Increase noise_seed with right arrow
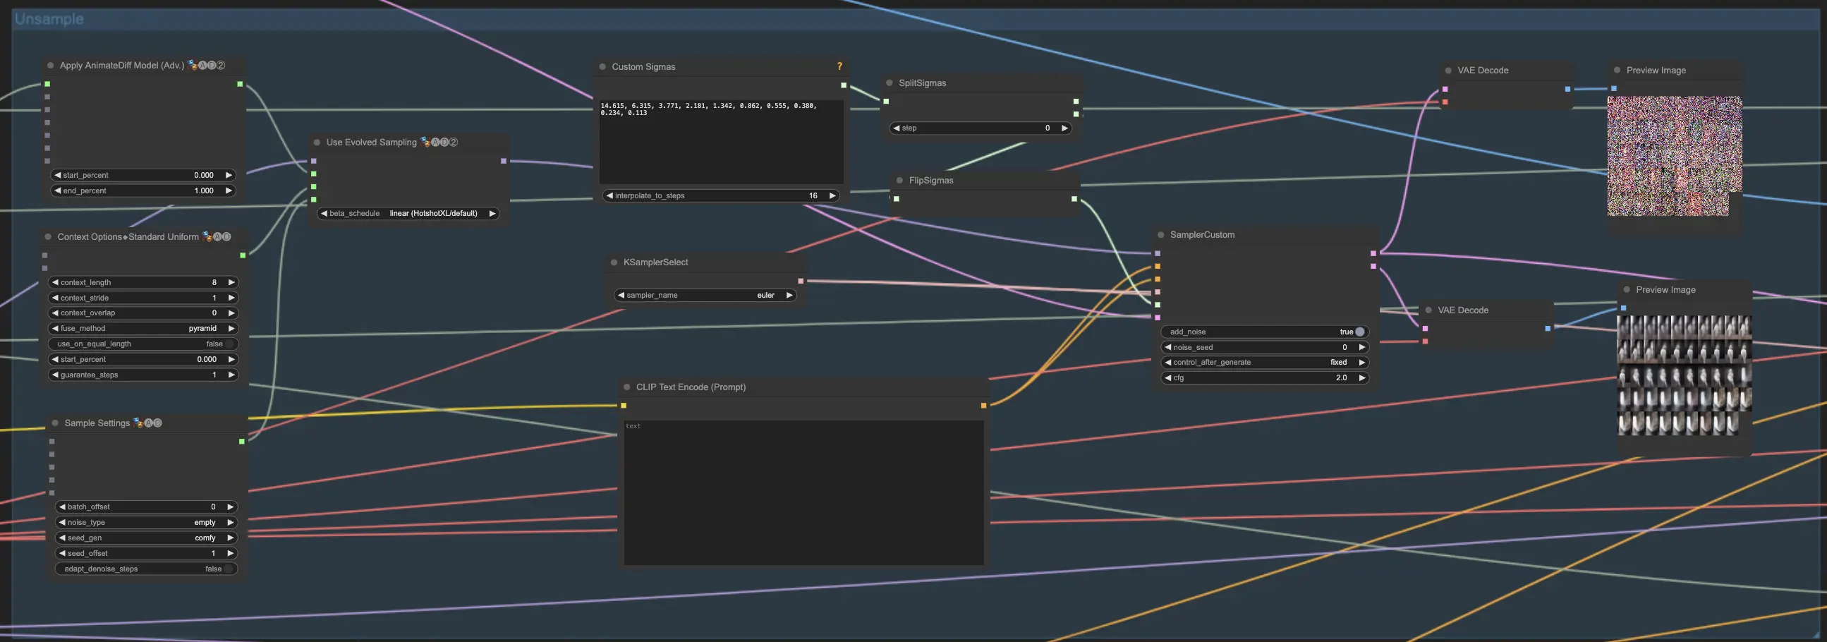This screenshot has height=642, width=1827. (x=1361, y=348)
